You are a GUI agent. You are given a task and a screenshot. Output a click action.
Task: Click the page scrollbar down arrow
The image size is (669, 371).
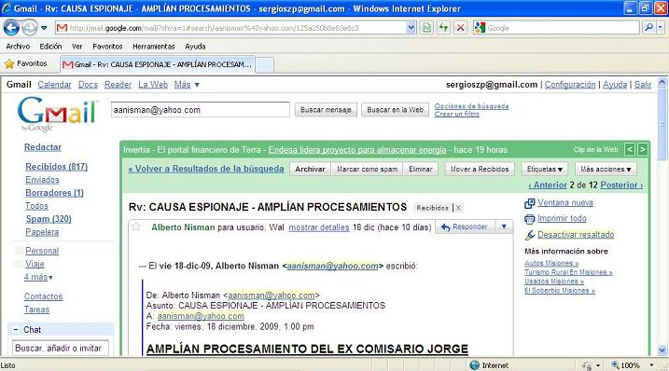pyautogui.click(x=662, y=350)
